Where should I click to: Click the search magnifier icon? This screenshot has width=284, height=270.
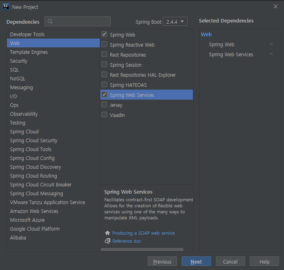click(50, 21)
